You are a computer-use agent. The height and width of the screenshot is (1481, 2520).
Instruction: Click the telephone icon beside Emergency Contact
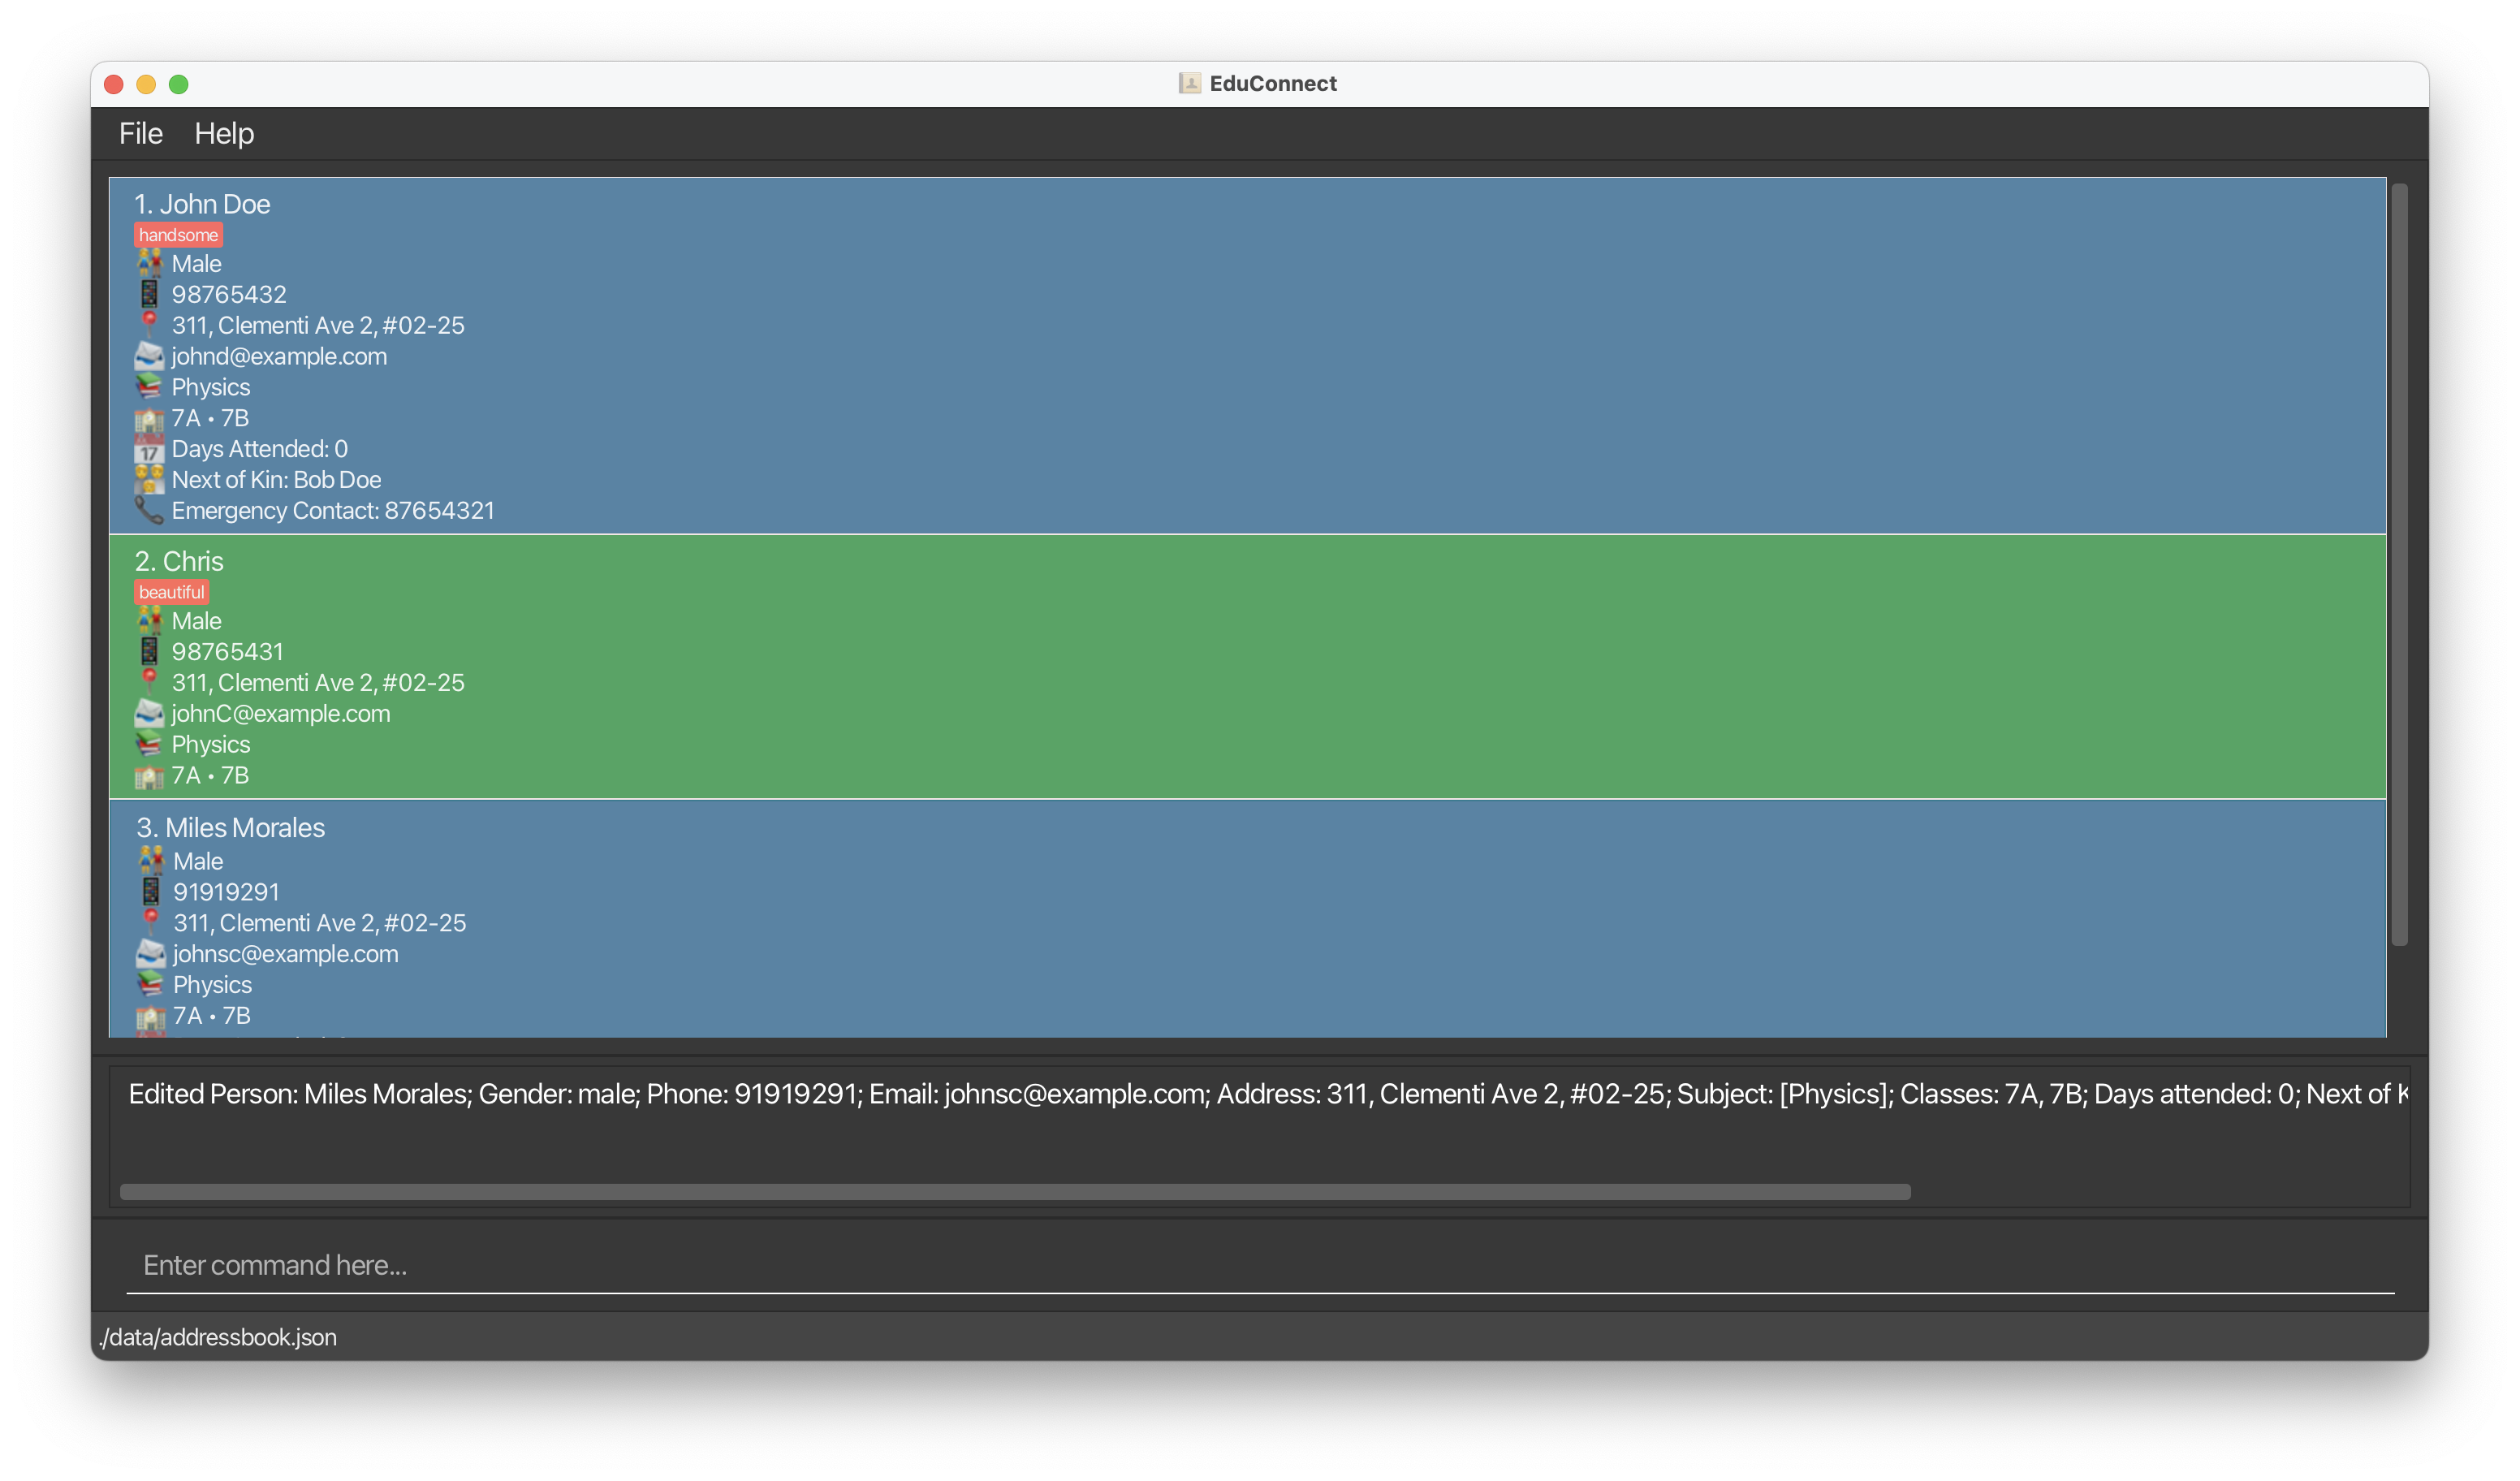(x=149, y=511)
